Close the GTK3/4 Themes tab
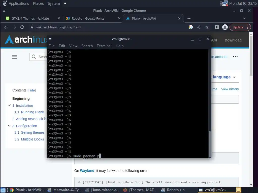 pos(59,18)
